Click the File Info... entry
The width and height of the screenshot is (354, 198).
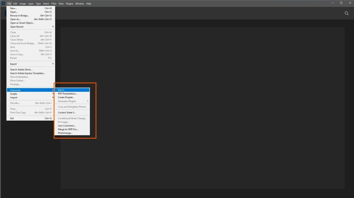31,103
